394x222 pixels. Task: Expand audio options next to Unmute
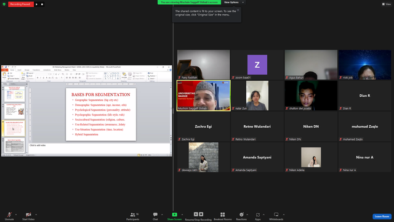point(16,215)
